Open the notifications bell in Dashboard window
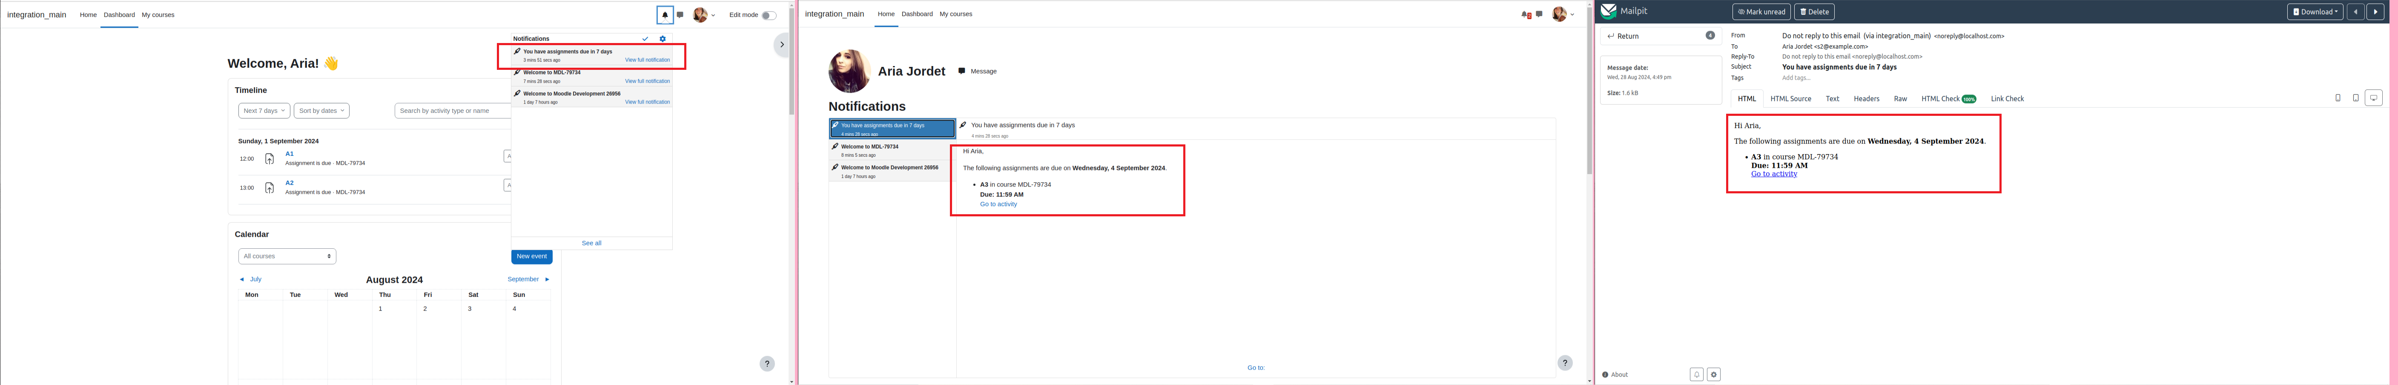Viewport: 2398px width, 385px height. [665, 15]
